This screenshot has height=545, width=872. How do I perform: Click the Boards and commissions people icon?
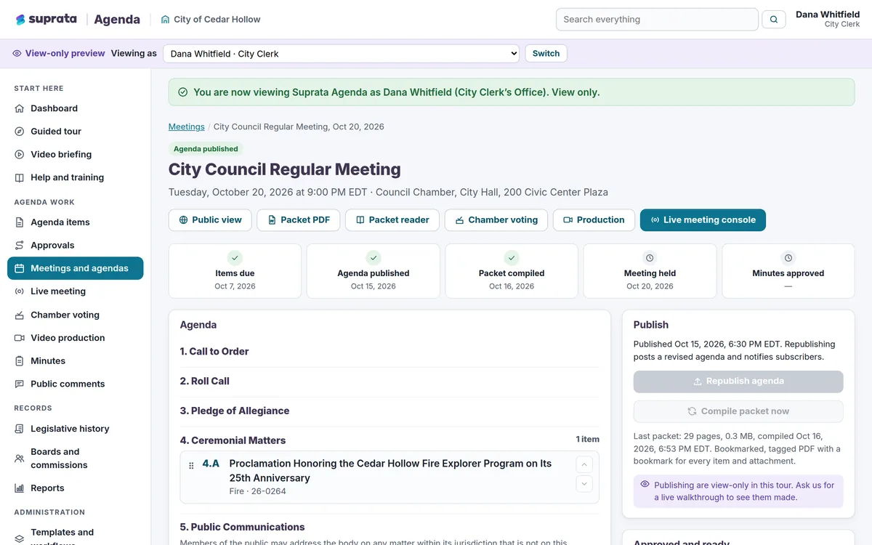(20, 459)
